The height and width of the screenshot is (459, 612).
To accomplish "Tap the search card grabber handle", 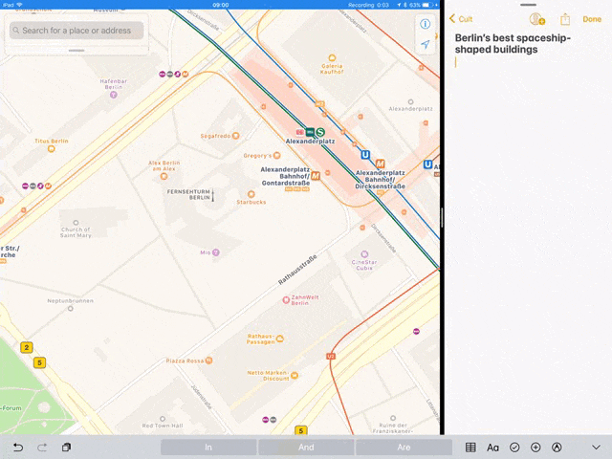I will pyautogui.click(x=76, y=51).
